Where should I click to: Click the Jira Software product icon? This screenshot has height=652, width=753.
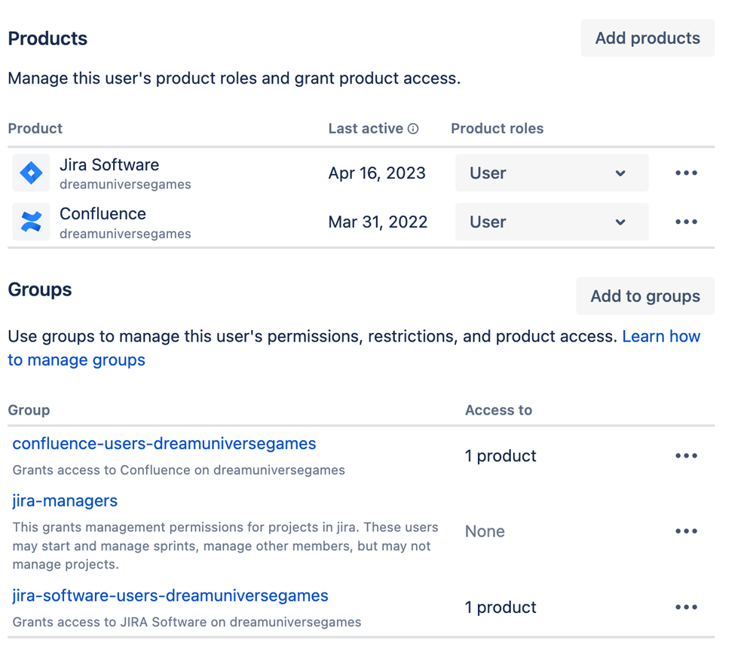tap(31, 173)
